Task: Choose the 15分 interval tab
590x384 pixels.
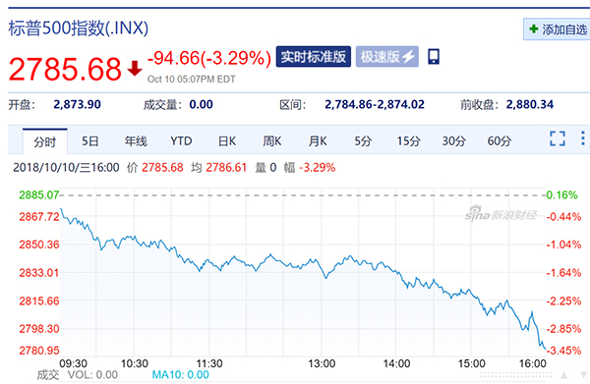Action: tap(409, 141)
